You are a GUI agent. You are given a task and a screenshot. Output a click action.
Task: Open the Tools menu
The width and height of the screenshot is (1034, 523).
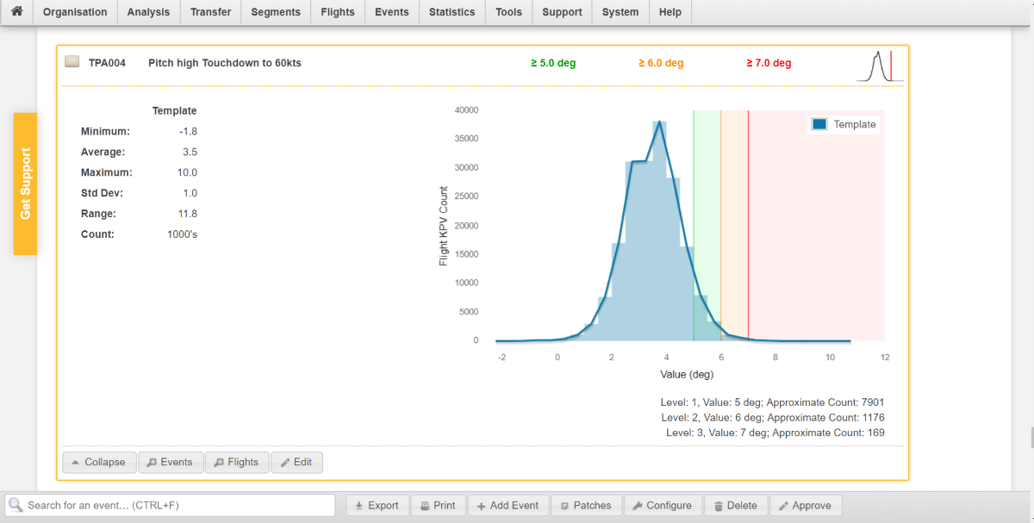pos(509,12)
